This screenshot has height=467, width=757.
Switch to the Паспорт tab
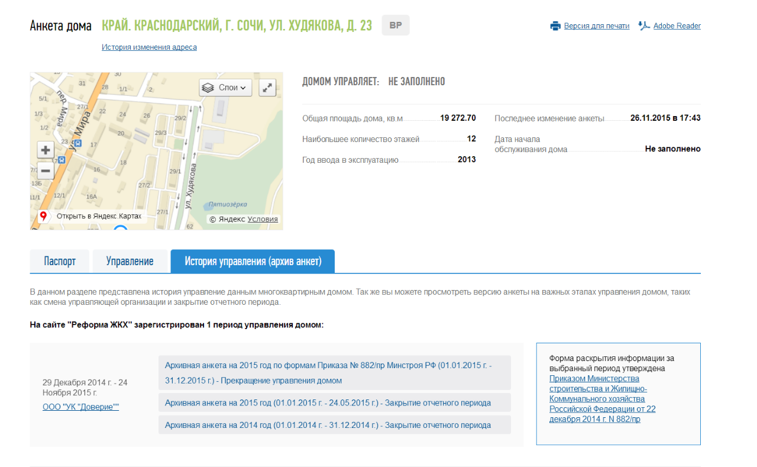click(x=60, y=261)
